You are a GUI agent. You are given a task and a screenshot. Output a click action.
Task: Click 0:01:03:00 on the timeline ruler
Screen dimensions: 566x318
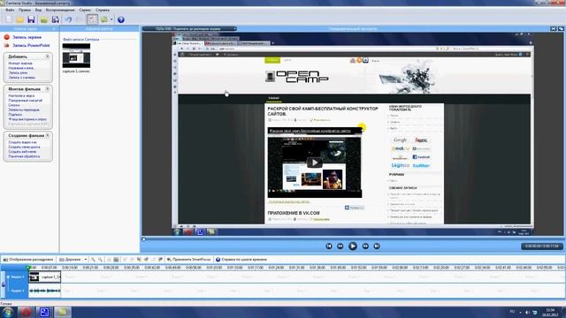[x=214, y=268]
